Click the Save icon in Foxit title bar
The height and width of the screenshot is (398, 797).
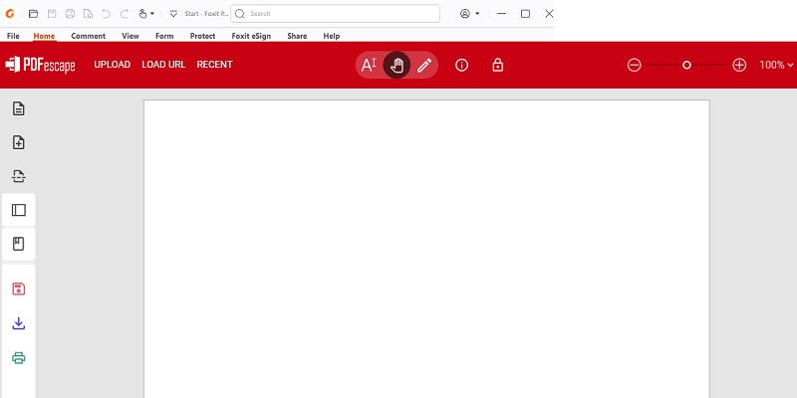pyautogui.click(x=52, y=14)
